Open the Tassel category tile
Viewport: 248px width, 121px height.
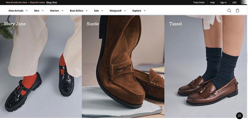pos(206,66)
